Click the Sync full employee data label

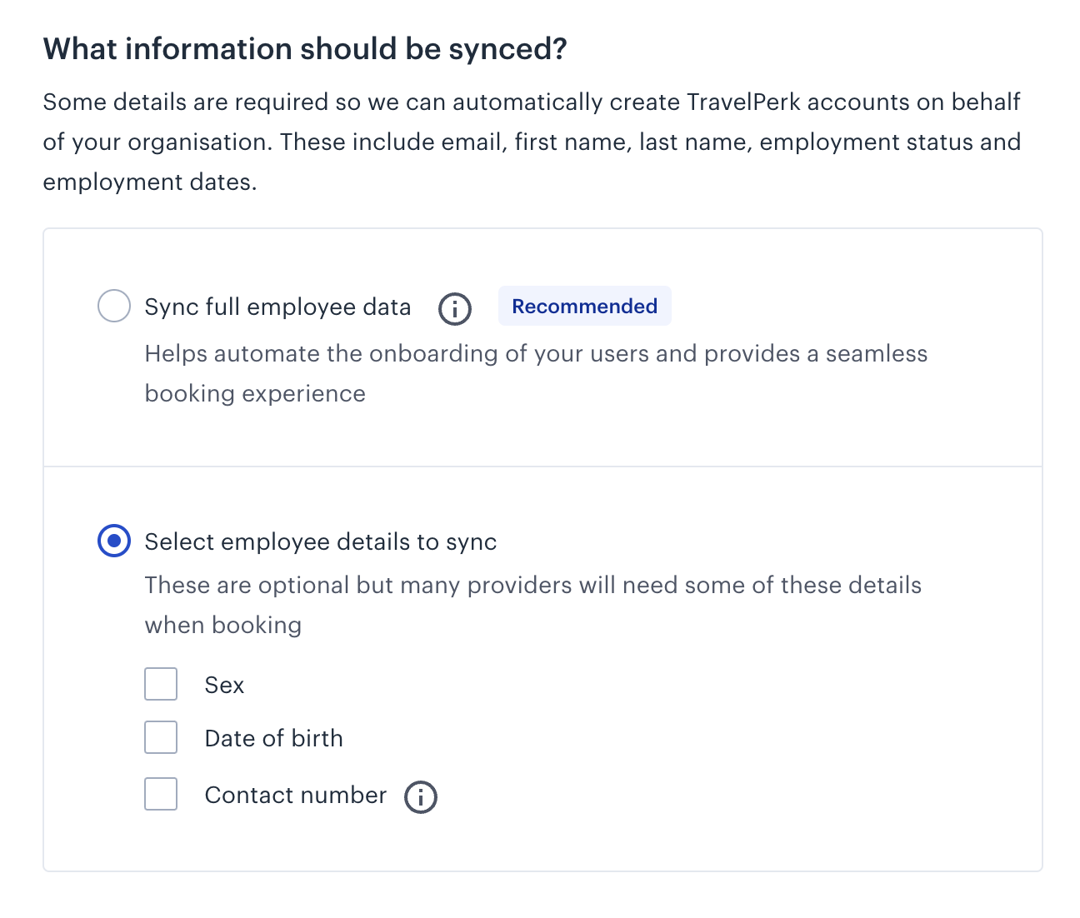(x=277, y=307)
